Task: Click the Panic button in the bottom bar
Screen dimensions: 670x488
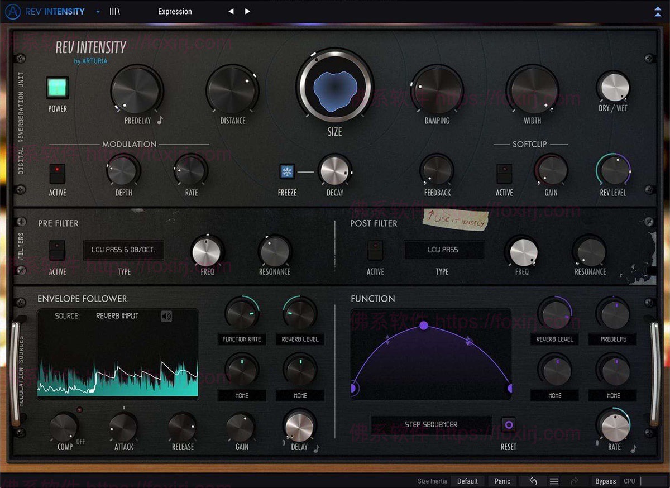Action: coord(502,481)
